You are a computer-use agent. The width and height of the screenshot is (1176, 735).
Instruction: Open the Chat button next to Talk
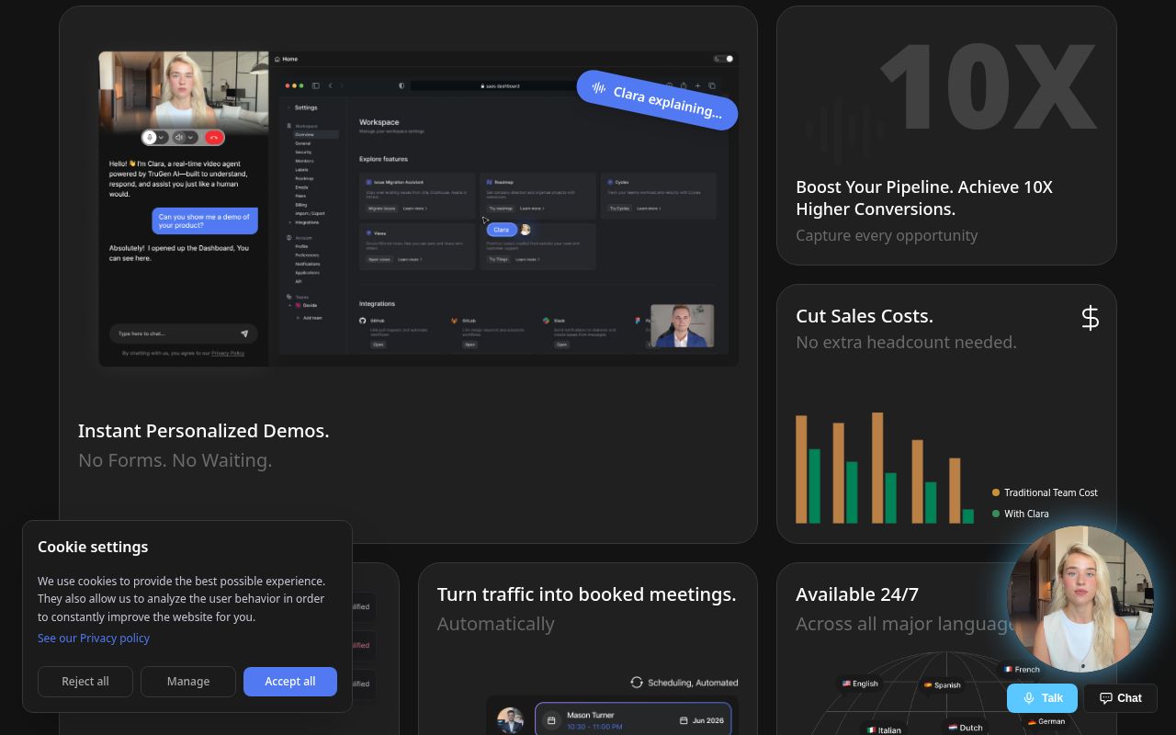pyautogui.click(x=1120, y=698)
